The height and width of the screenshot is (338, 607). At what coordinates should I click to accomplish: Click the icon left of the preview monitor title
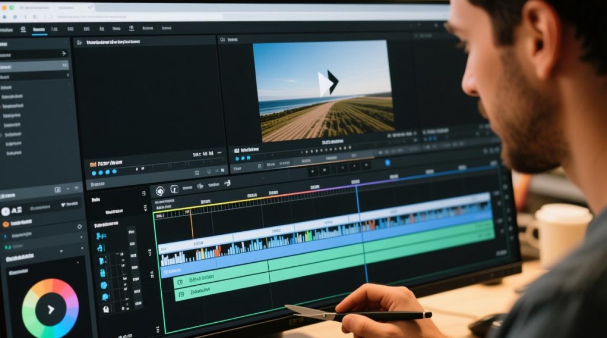click(x=222, y=40)
